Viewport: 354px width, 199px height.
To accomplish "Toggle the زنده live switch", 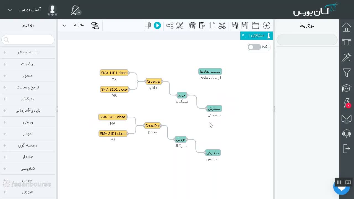I will coord(254,47).
